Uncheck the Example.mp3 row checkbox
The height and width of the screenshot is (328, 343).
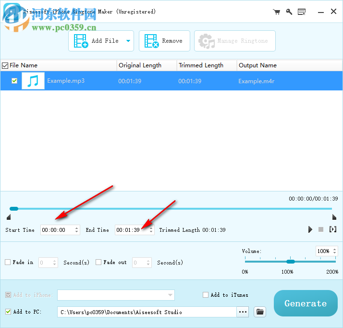[14, 81]
